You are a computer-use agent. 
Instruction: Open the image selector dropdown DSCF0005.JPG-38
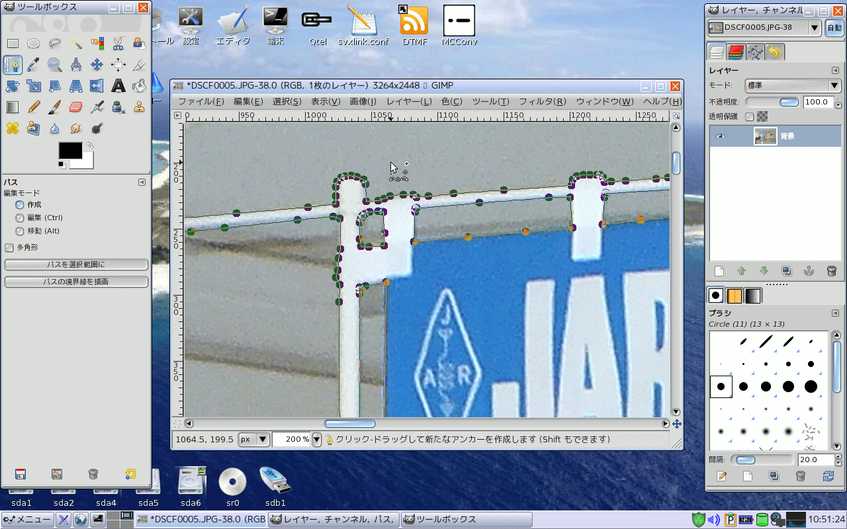pos(764,28)
